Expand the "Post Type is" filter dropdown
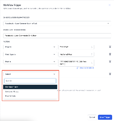114x121 pixels. point(30,54)
